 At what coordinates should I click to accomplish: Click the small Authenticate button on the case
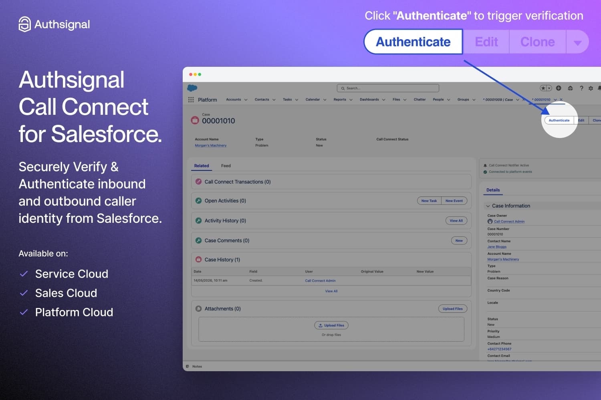coord(559,120)
